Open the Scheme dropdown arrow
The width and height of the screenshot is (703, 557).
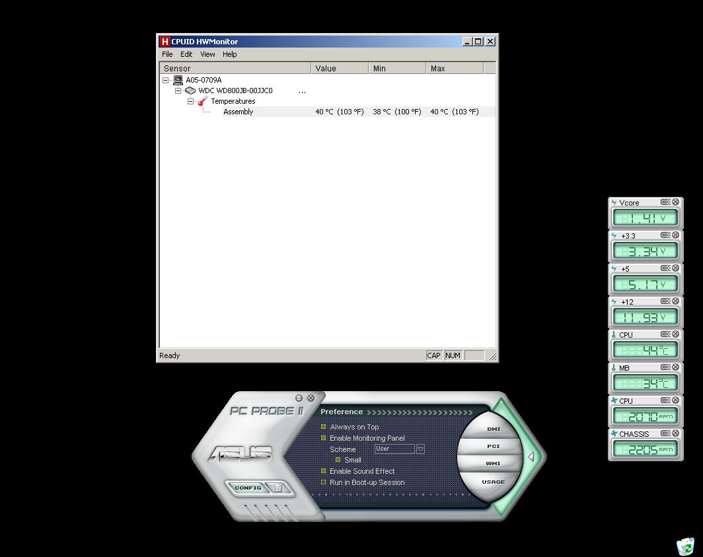click(420, 449)
